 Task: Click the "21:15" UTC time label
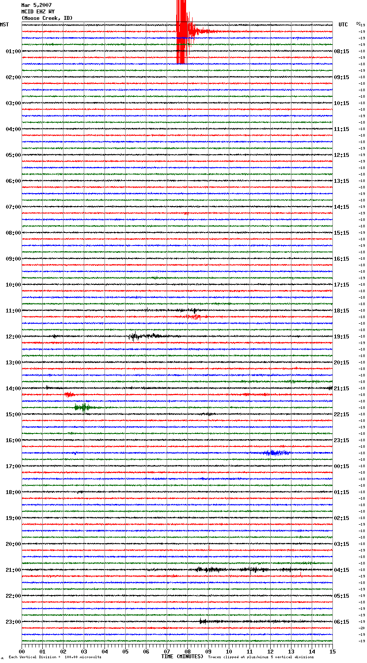click(342, 389)
